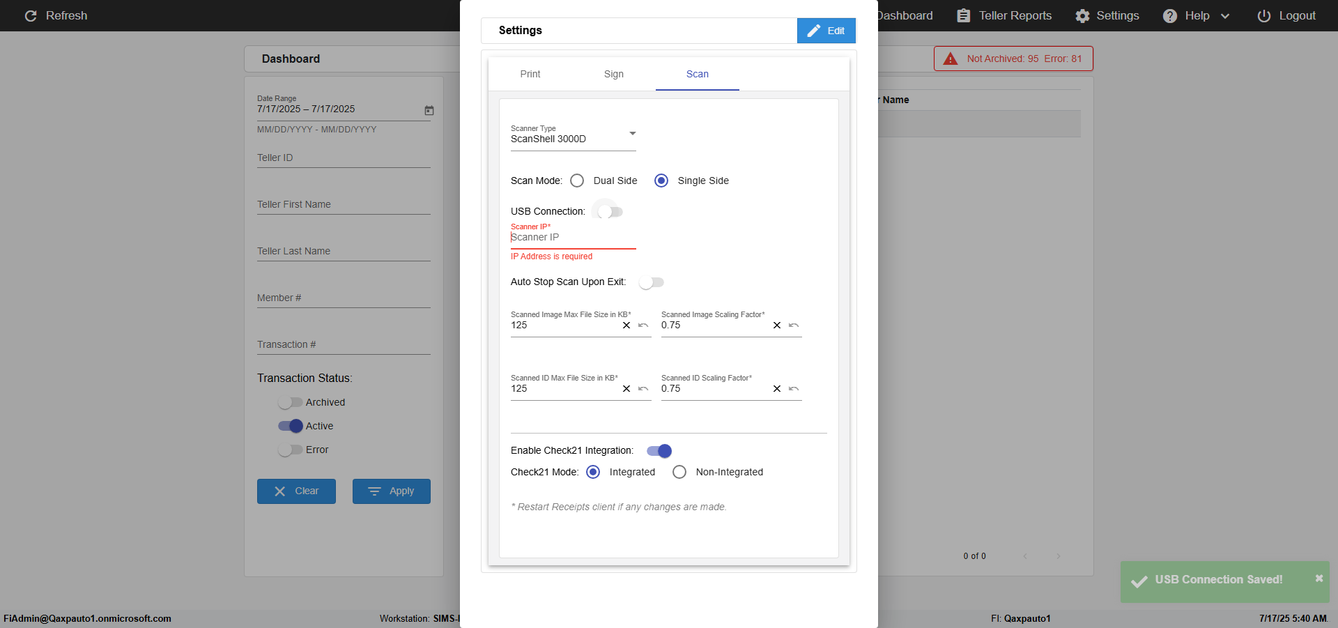Click the Member # input field
The width and height of the screenshot is (1338, 628).
[344, 298]
